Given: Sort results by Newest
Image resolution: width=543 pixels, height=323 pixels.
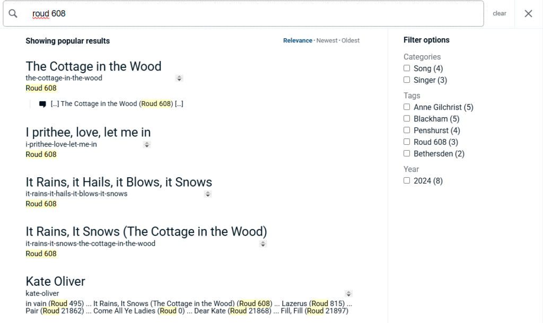Looking at the screenshot, I should (x=327, y=40).
